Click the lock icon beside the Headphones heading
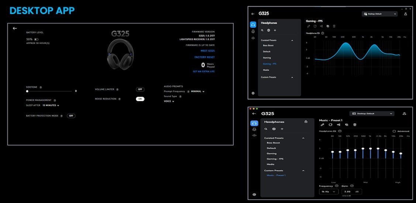The height and width of the screenshot is (203, 416). coord(306,121)
